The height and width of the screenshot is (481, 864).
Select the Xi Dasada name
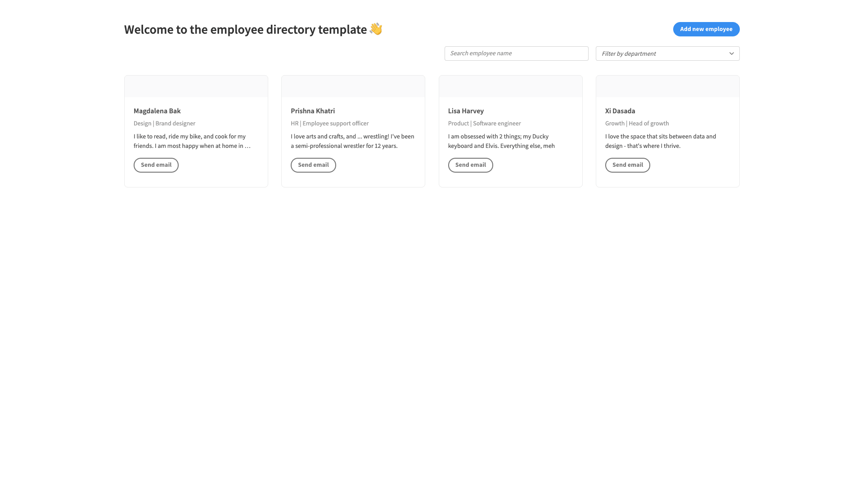[x=620, y=111]
